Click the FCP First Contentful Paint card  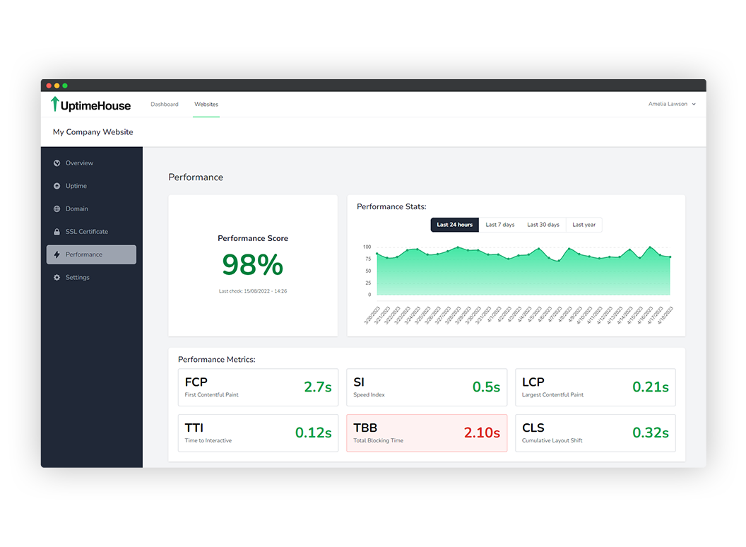[x=258, y=387]
